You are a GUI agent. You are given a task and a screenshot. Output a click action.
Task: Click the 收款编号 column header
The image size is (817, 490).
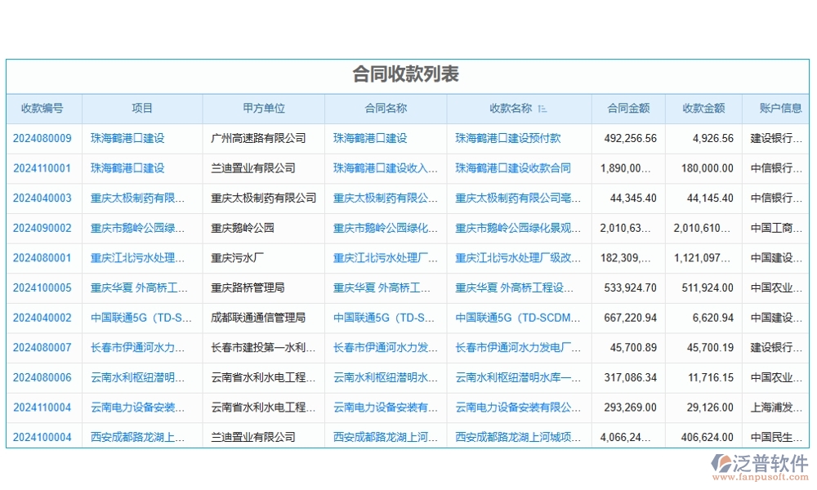coord(42,109)
